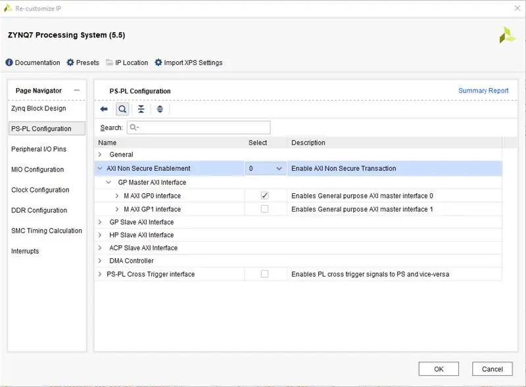
Task: Expand the General tree row
Action: 100,154
